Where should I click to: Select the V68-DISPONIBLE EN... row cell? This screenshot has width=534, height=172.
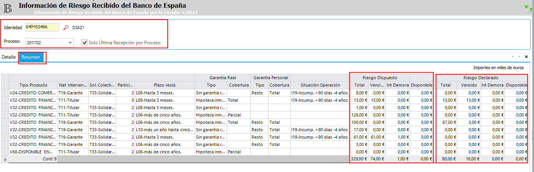[x=33, y=152]
